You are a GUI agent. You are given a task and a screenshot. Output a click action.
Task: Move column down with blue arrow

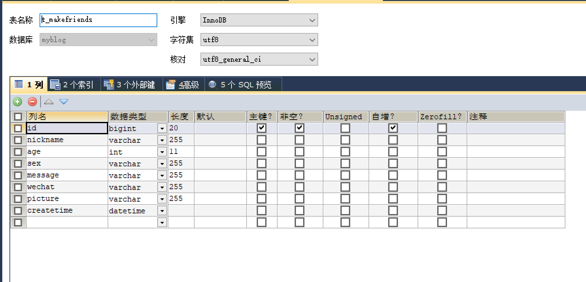(x=64, y=102)
